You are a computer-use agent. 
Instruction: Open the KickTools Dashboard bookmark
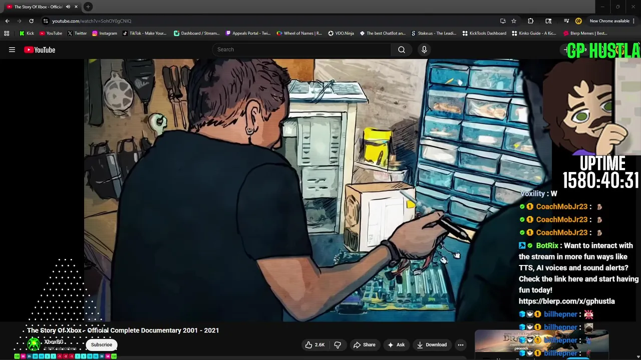pos(484,33)
